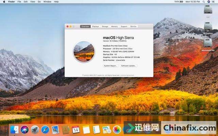
Task: Click the Software Update... button
Action: 128,66
